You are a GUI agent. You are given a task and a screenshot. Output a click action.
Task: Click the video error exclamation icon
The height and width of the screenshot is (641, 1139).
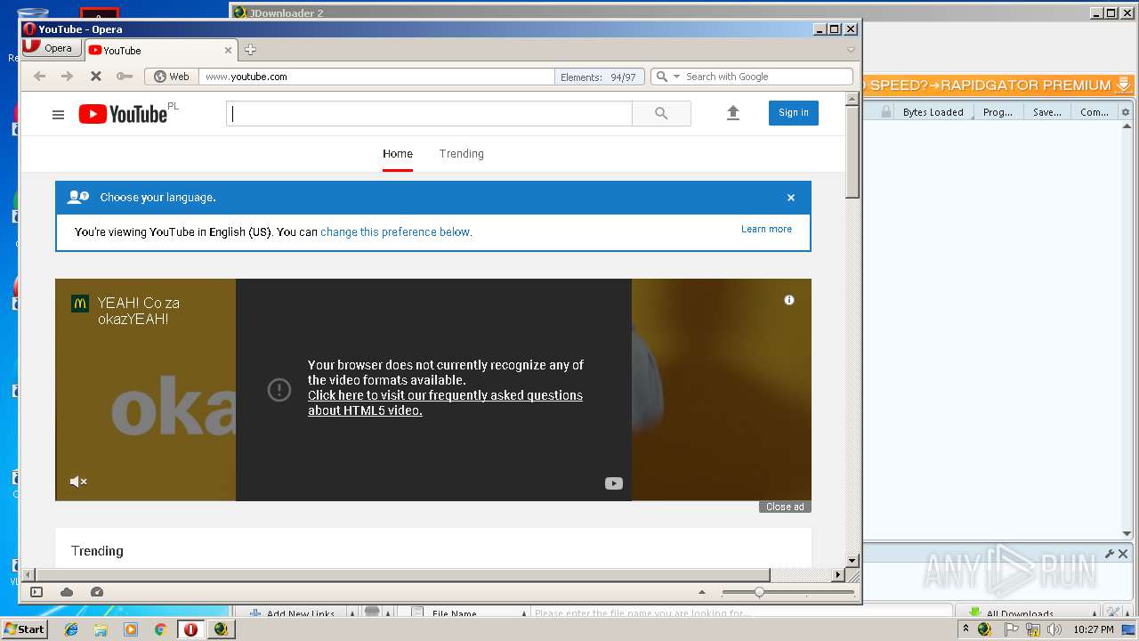(279, 389)
